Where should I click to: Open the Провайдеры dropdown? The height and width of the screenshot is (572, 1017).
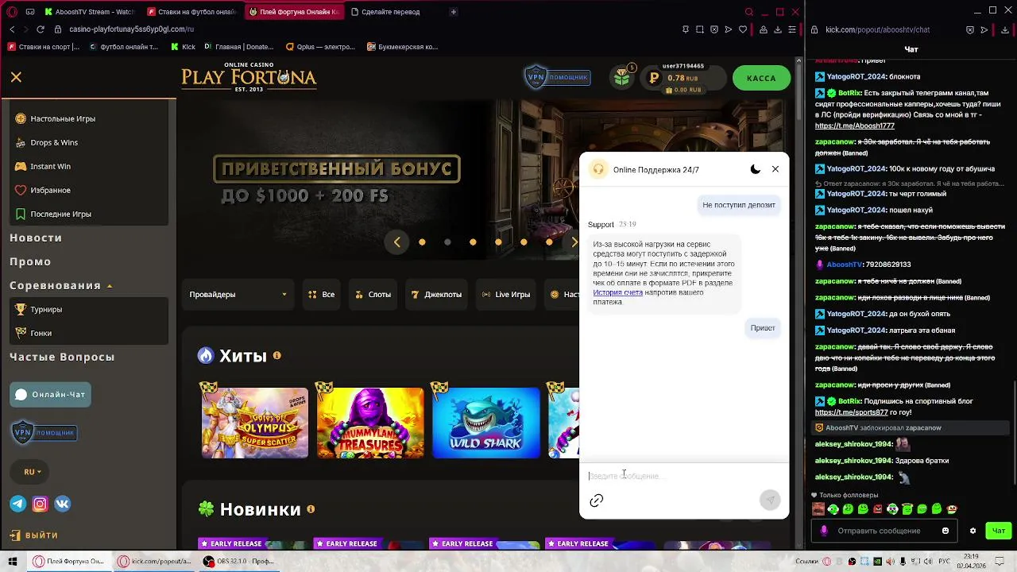pyautogui.click(x=238, y=295)
